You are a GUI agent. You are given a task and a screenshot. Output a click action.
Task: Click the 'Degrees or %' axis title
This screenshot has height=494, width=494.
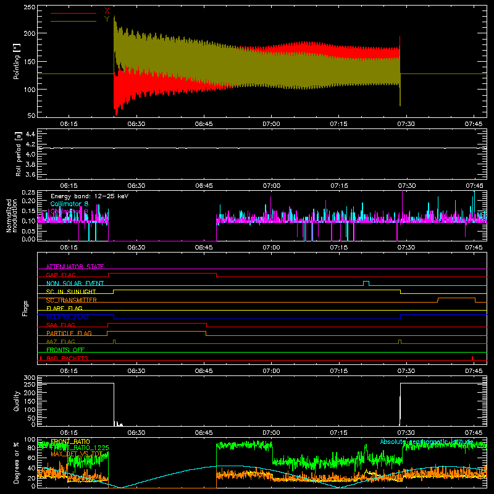pyautogui.click(x=17, y=463)
